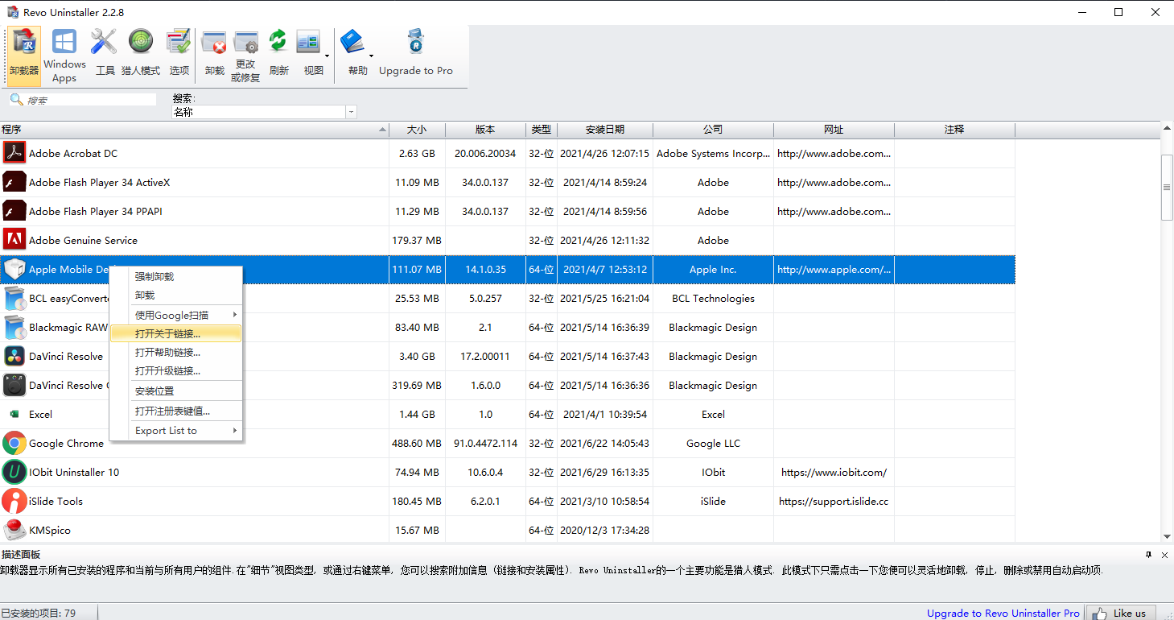Expand the 帮助 (Help) dropdown arrow
The width and height of the screenshot is (1174, 620).
pyautogui.click(x=371, y=56)
